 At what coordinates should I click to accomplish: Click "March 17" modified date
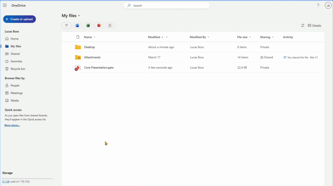154,57
